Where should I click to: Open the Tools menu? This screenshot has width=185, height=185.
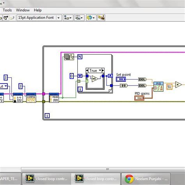[7, 10]
